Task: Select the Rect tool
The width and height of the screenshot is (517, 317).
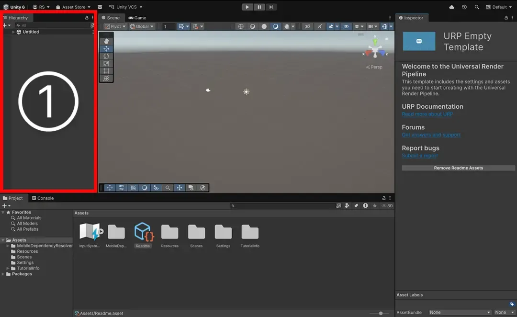Action: click(x=106, y=71)
